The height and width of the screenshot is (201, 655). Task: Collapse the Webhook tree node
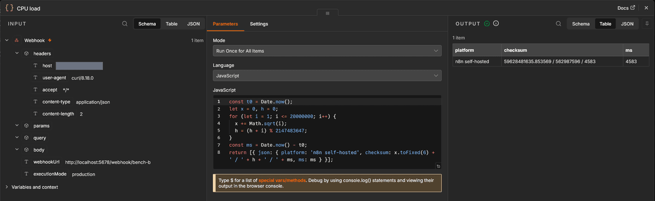pos(7,40)
